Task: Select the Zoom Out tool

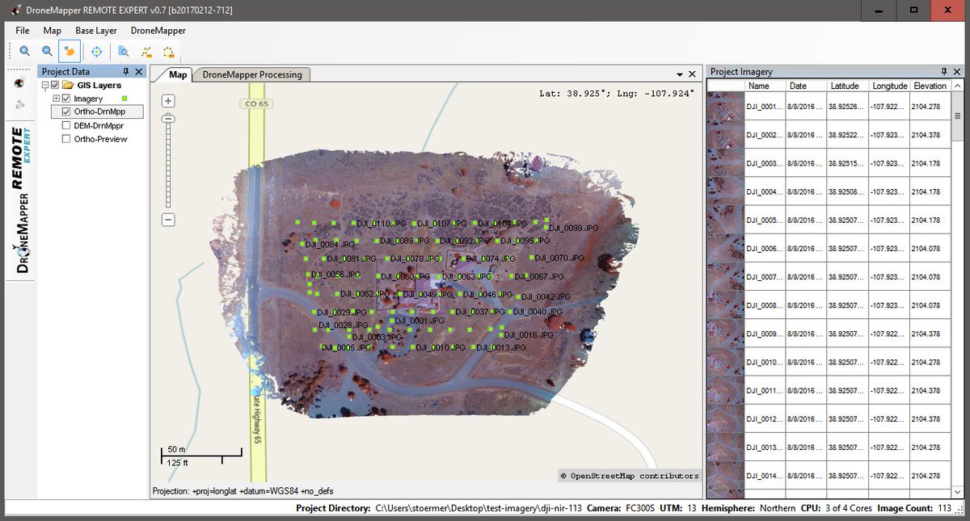Action: click(x=47, y=51)
